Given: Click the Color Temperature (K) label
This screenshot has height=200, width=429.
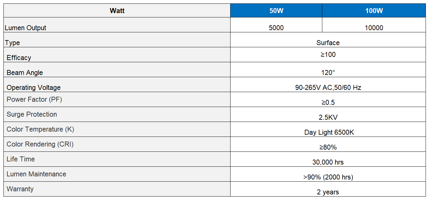Looking at the screenshot, I should [x=40, y=129].
